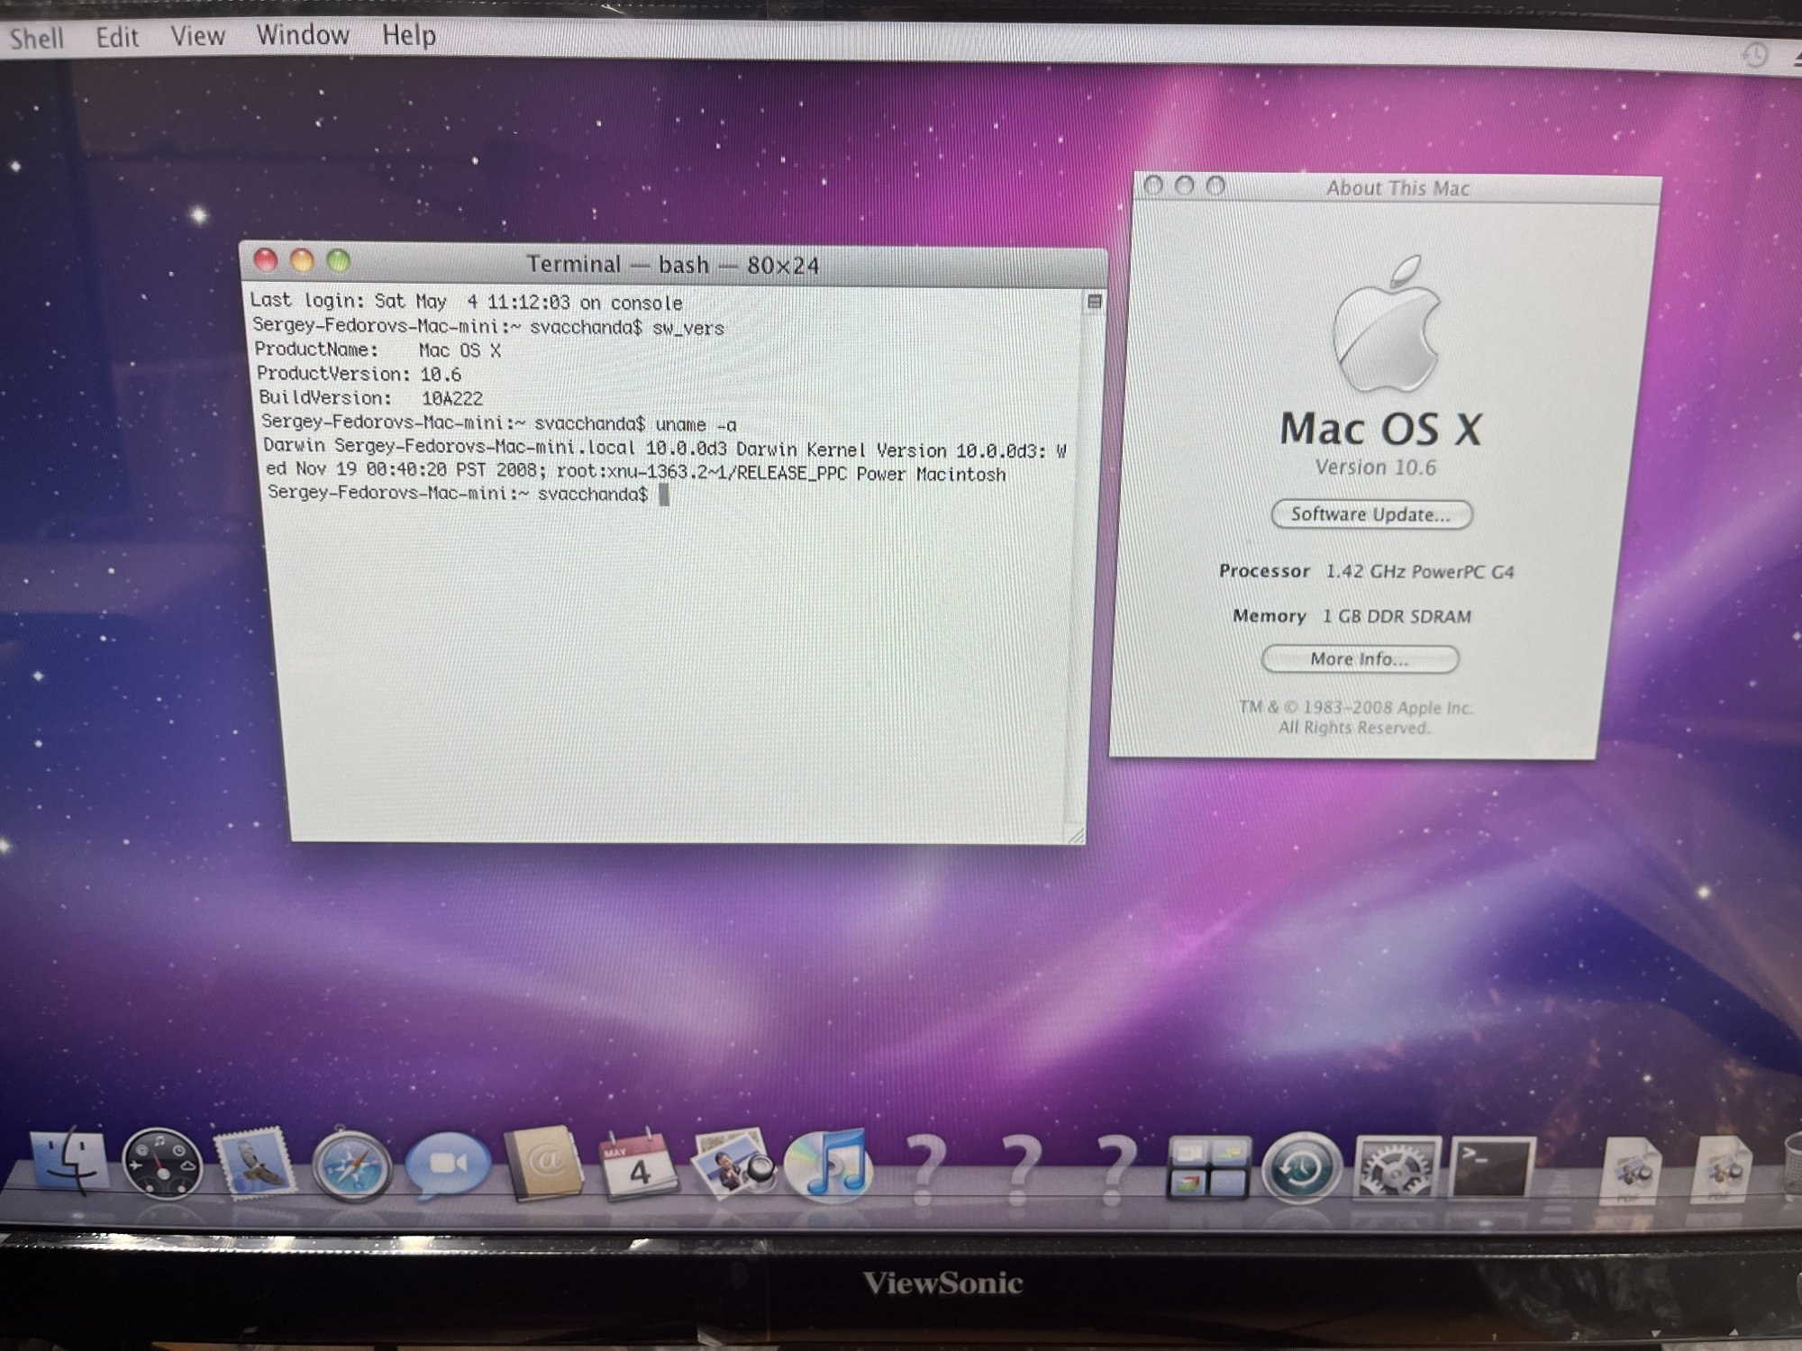Click Software Update button

click(x=1370, y=514)
